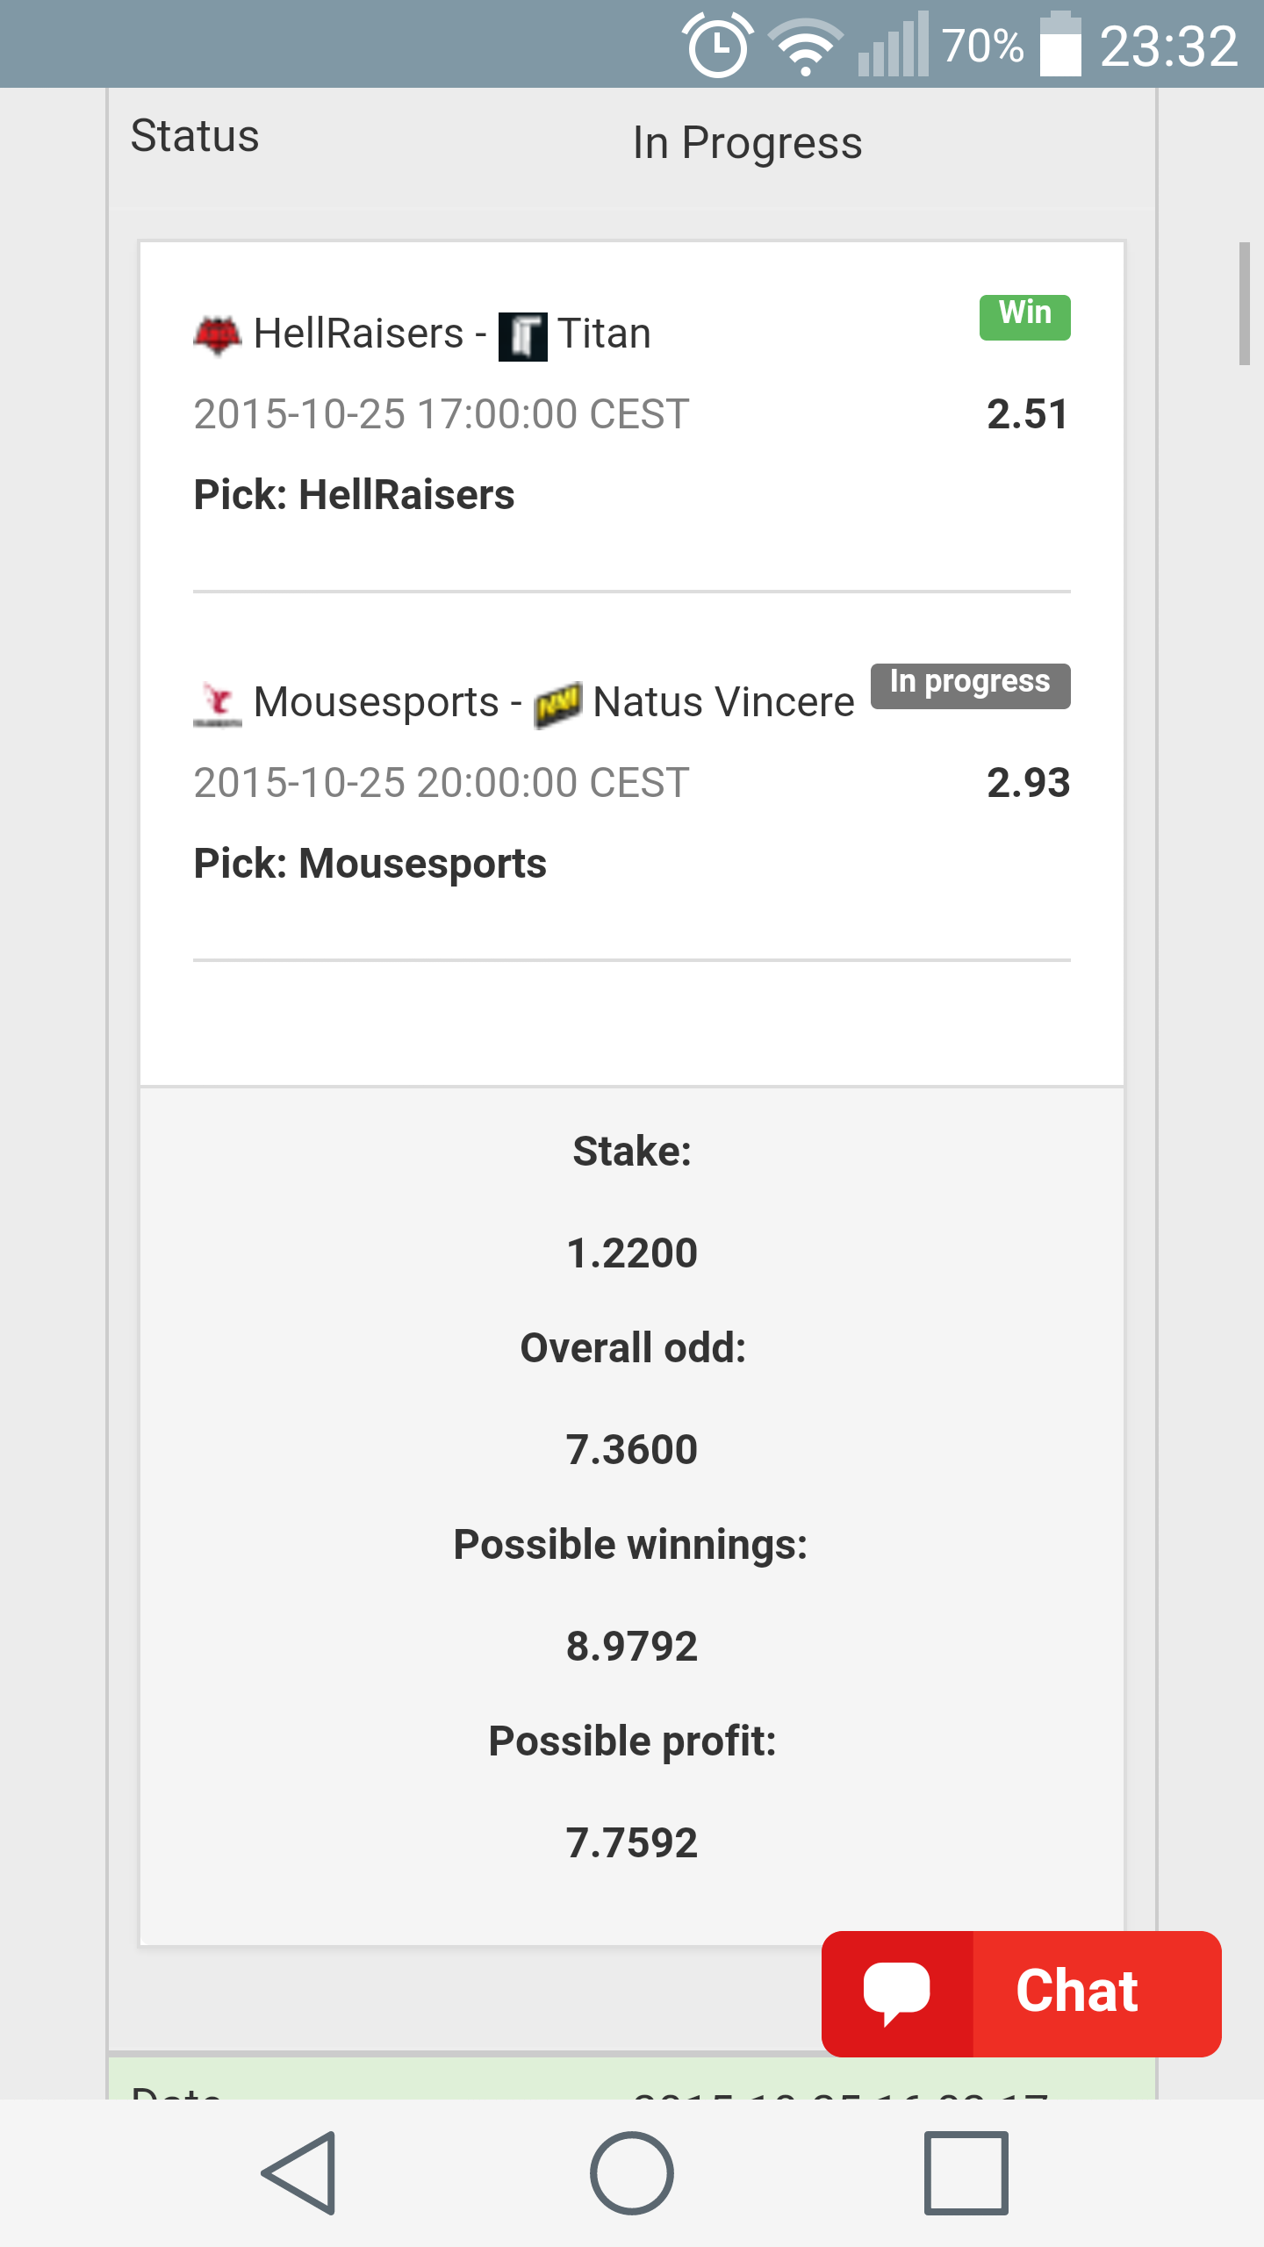This screenshot has height=2247, width=1264.
Task: Click the HellRaisers team logo
Action: click(x=217, y=335)
